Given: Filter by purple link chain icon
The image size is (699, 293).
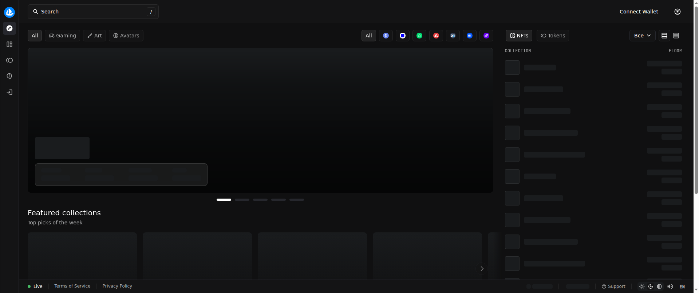Looking at the screenshot, I should [486, 36].
